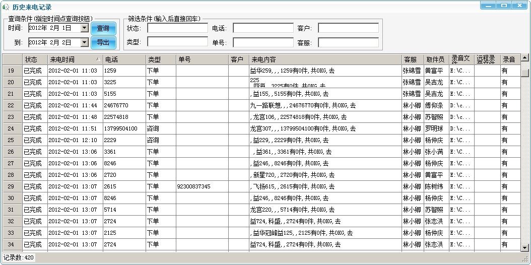
Task: Click 咨询 type cell in row 24
Action: click(161, 128)
